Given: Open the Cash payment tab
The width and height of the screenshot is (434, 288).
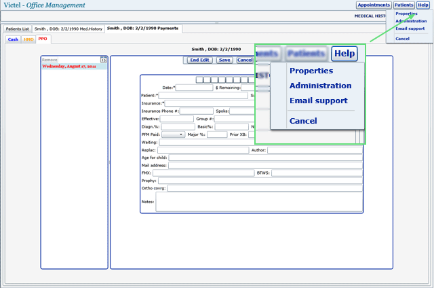Looking at the screenshot, I should [x=13, y=39].
